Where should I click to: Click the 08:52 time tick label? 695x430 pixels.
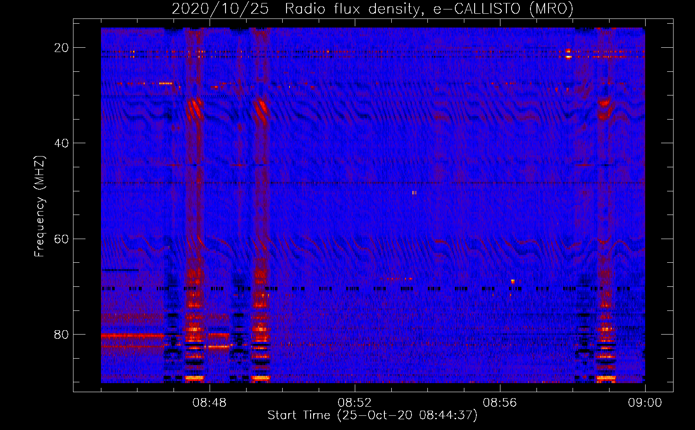pos(354,403)
